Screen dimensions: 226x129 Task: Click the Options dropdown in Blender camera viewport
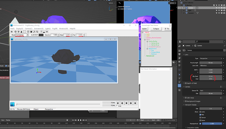172,3
